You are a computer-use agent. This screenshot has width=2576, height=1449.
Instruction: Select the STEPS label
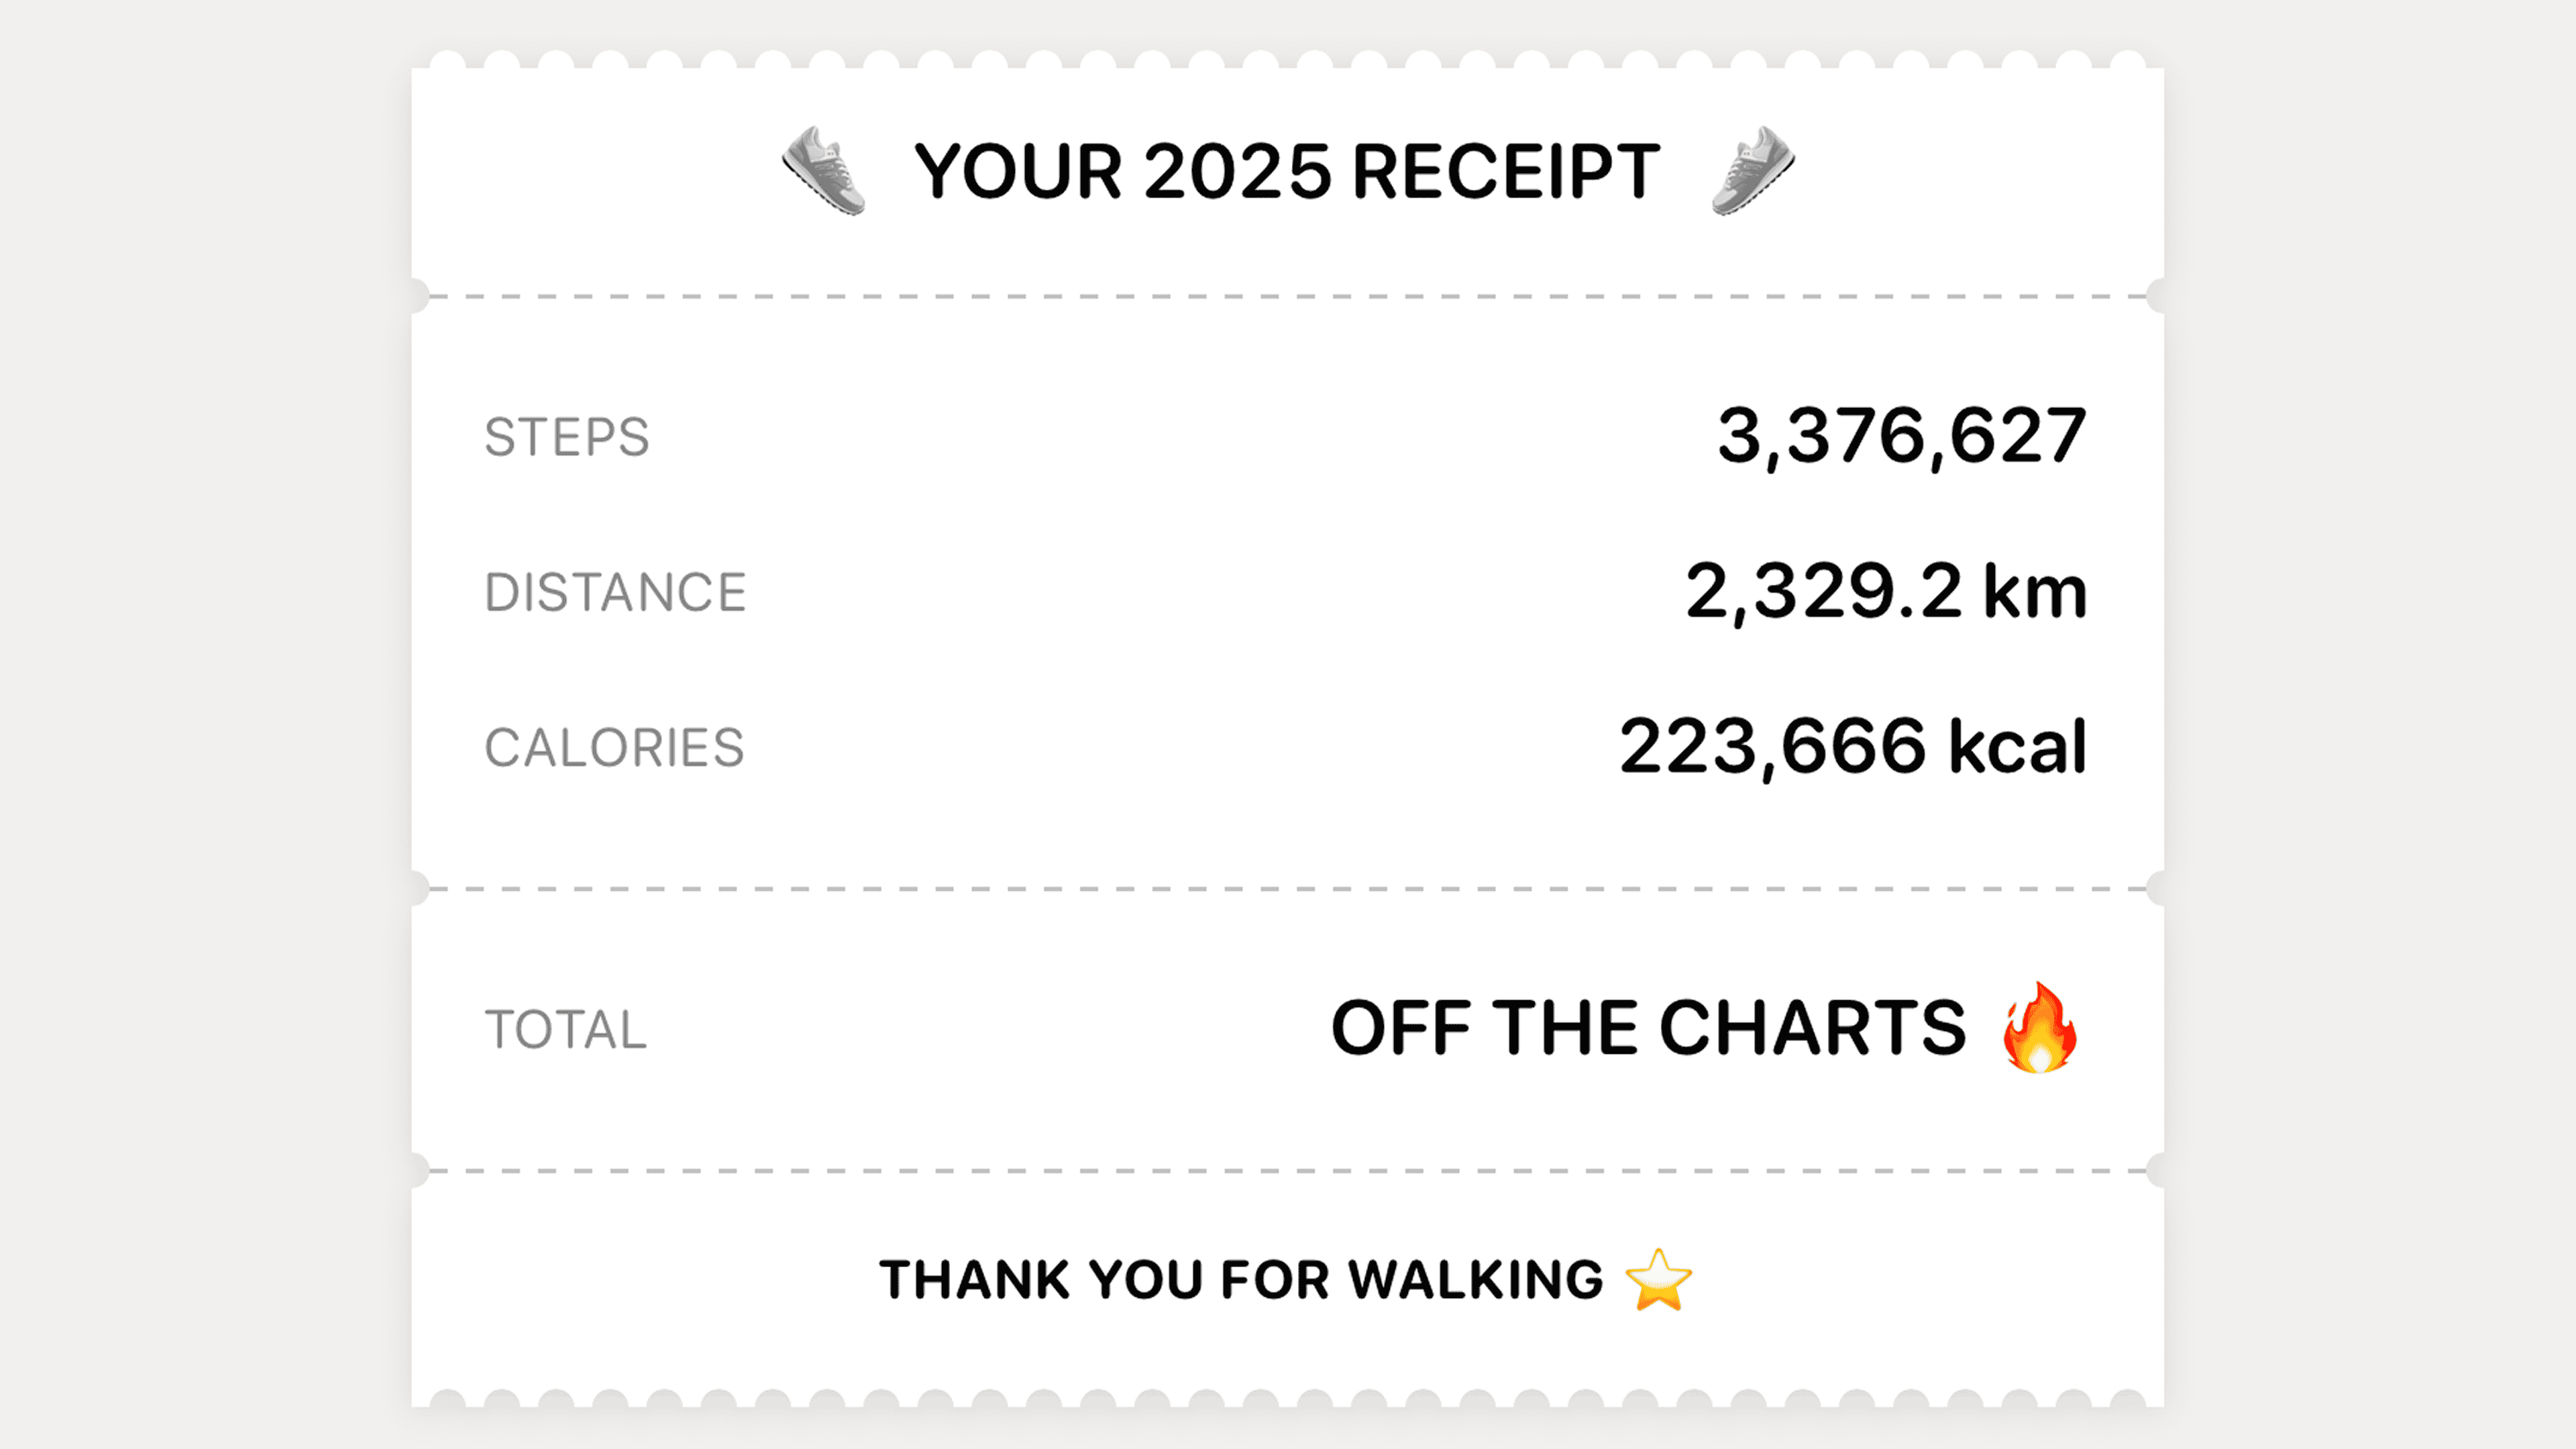coord(567,438)
